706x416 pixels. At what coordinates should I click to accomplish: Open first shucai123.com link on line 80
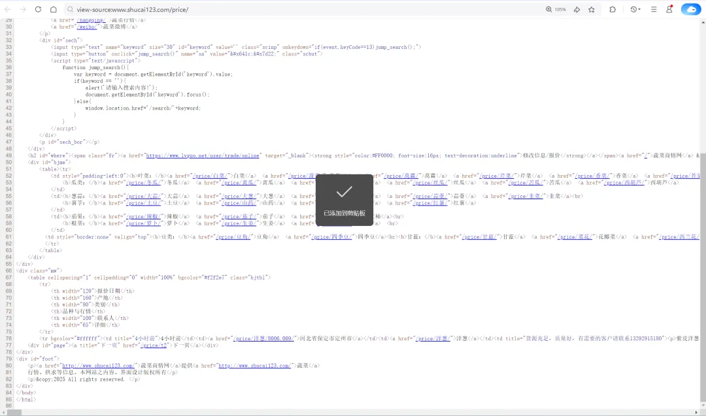click(x=98, y=366)
